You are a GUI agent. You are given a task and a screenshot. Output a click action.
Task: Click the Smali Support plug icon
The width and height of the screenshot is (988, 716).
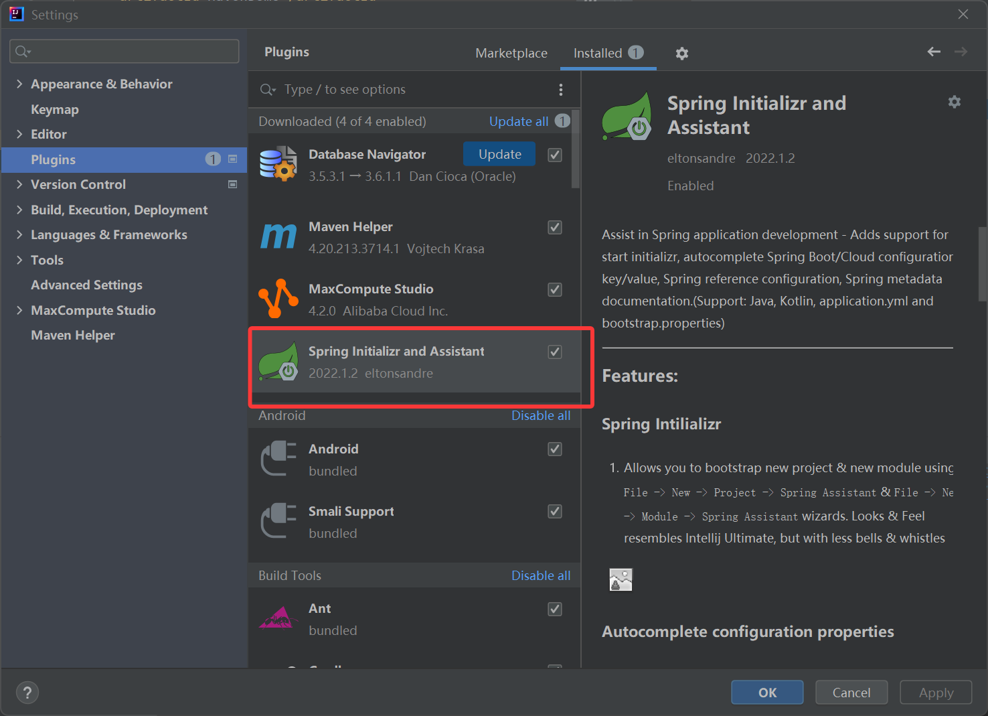(278, 521)
